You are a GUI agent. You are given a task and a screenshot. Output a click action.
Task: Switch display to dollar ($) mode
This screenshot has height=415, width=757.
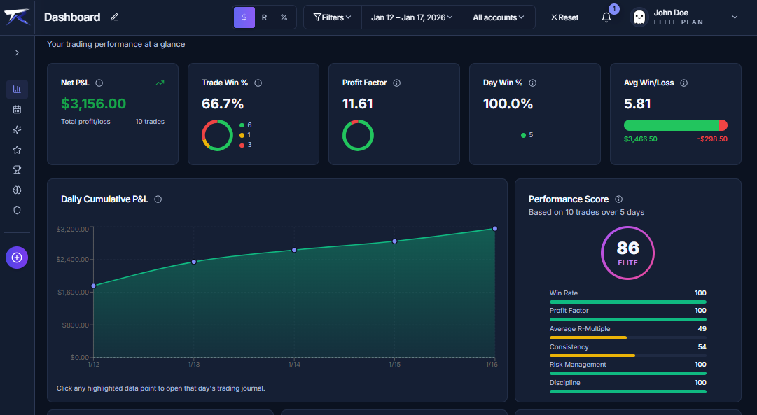point(244,17)
